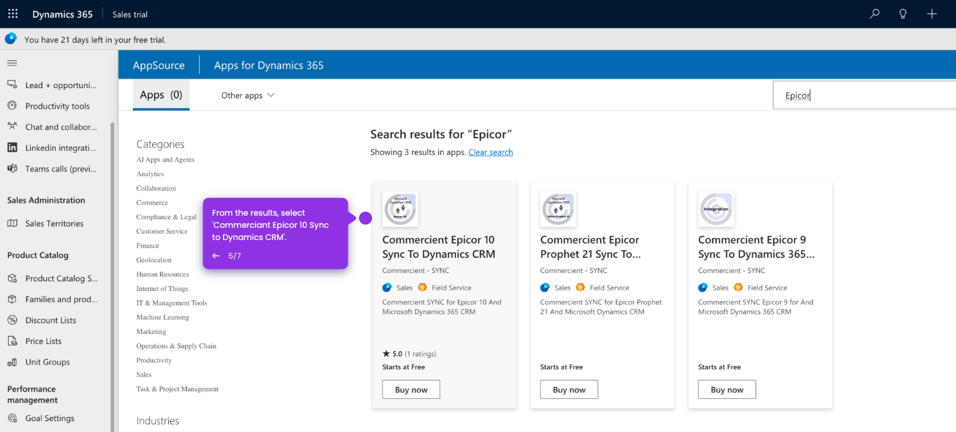This screenshot has height=432, width=956.
Task: Open Commercient Epicor 9 Sync title
Action: 756,247
